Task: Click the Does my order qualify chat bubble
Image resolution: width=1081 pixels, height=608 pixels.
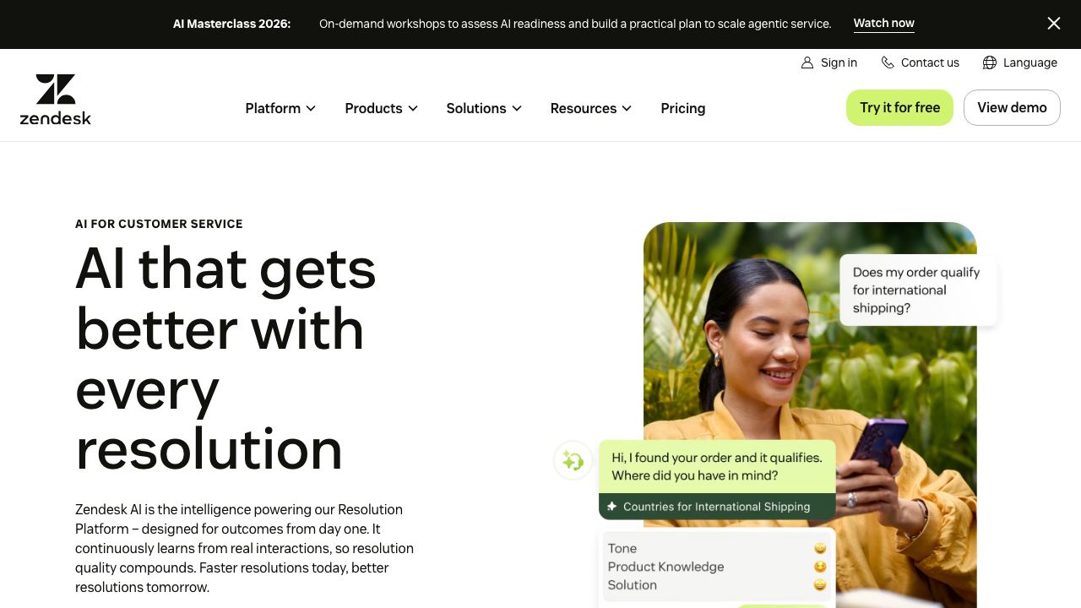Action: tap(918, 290)
